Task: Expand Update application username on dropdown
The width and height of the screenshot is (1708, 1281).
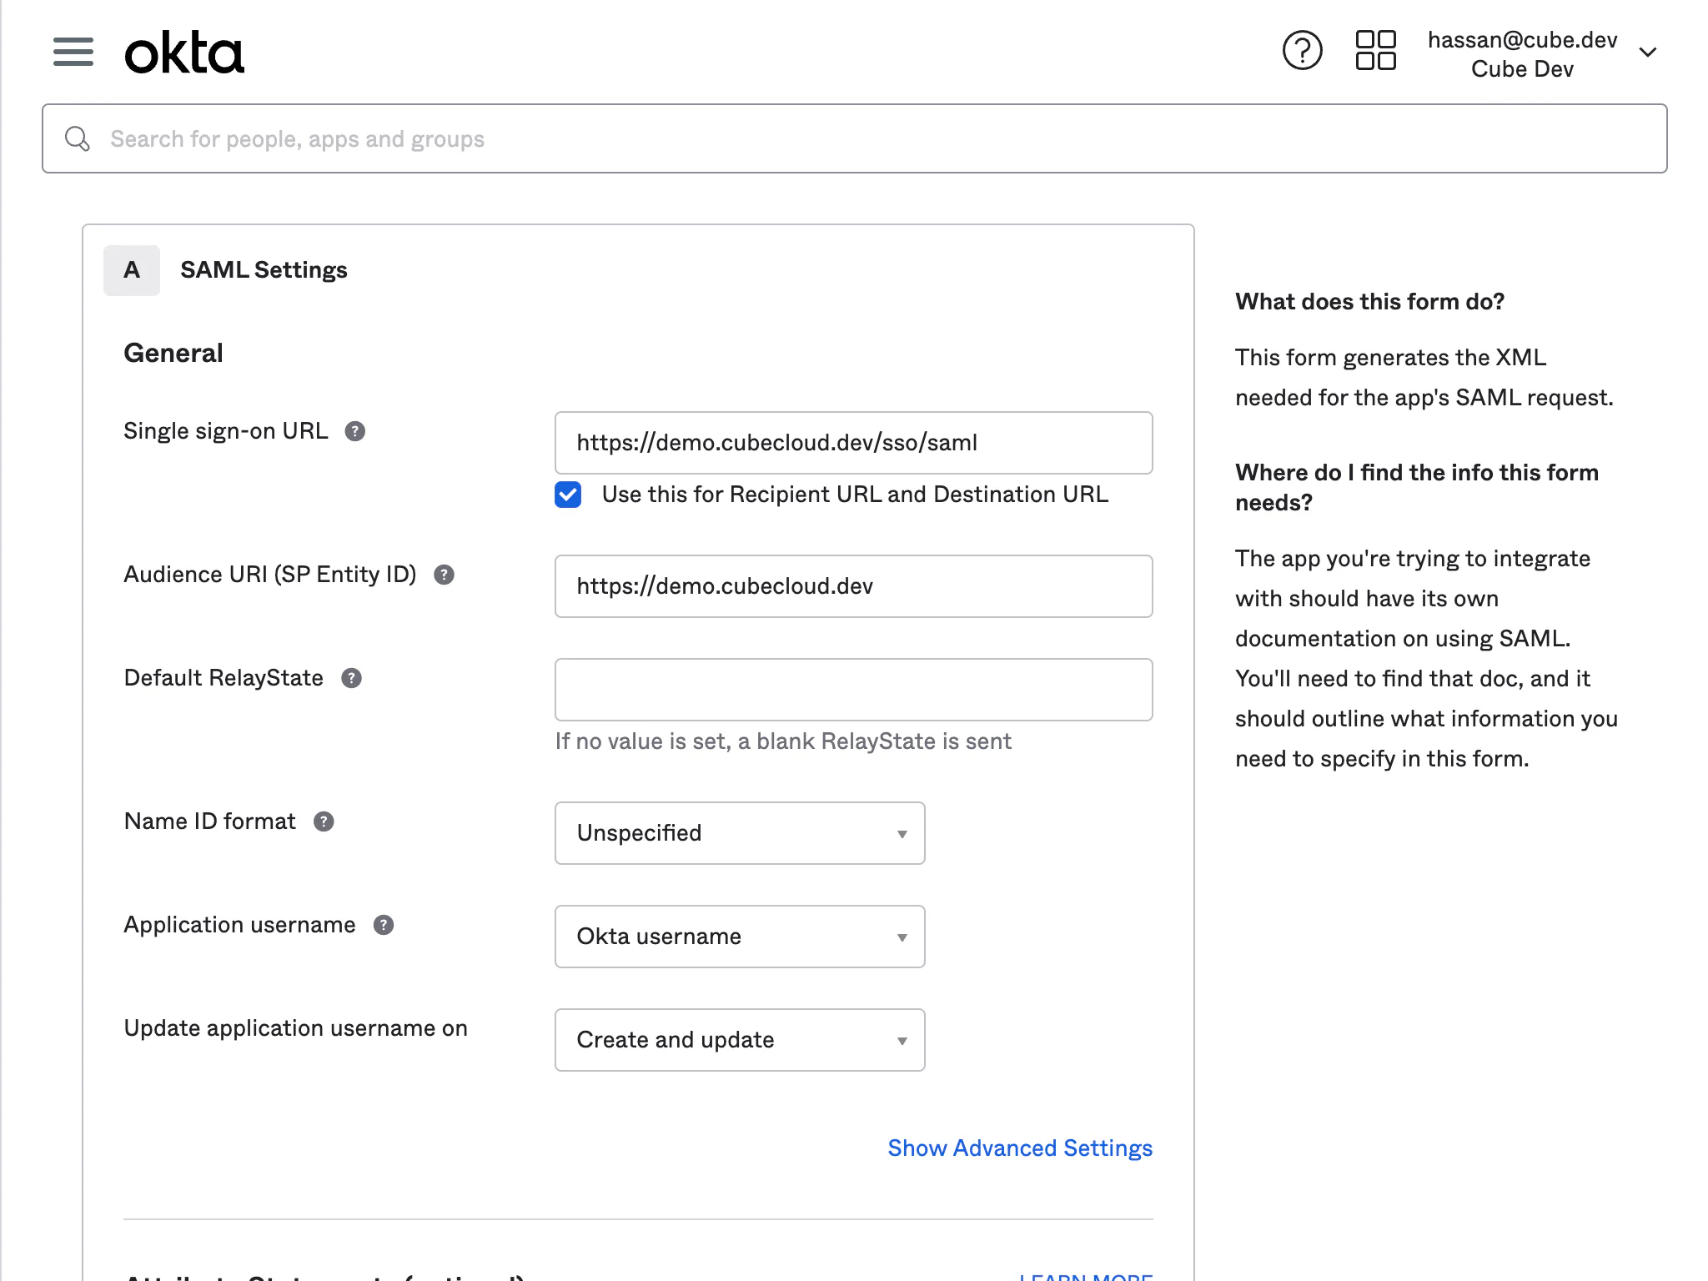Action: coord(740,1040)
